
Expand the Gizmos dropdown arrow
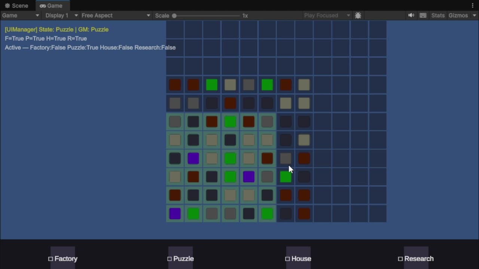pyautogui.click(x=474, y=15)
